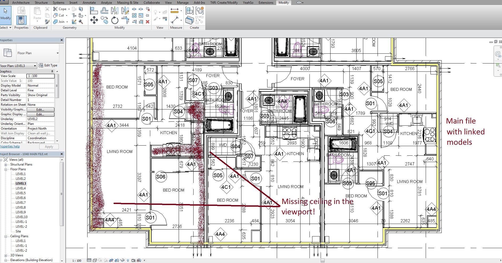The height and width of the screenshot is (263, 502).
Task: Click the red Delete icon
Action: [148, 22]
